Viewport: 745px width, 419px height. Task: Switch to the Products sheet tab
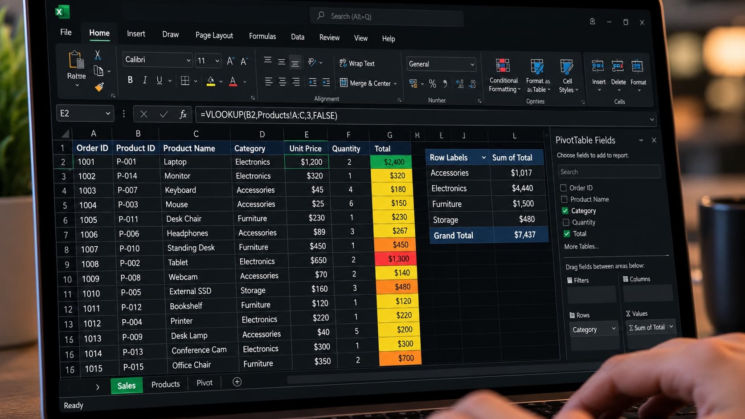[x=166, y=384]
